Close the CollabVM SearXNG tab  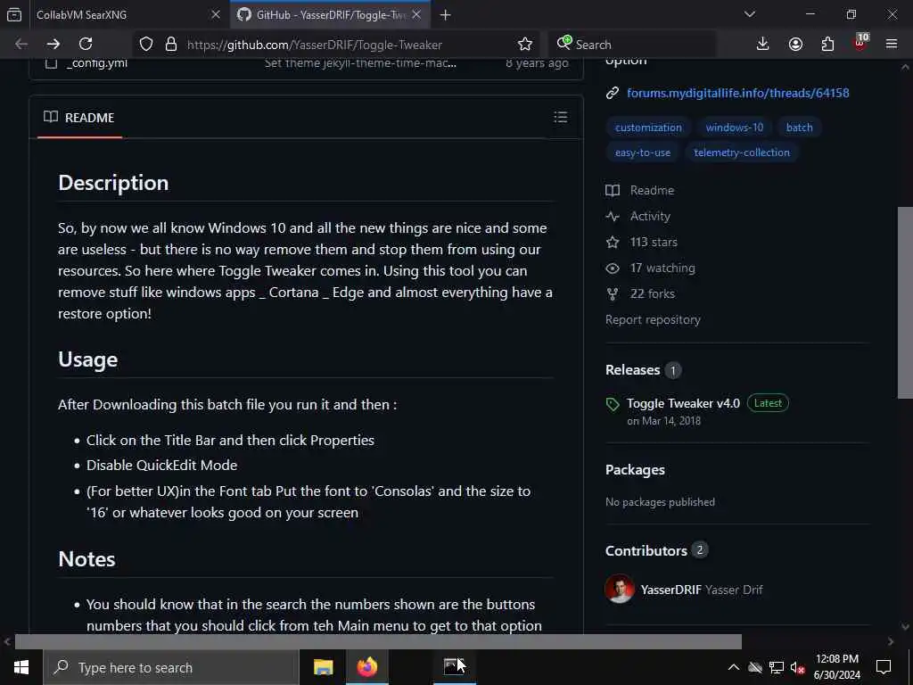click(x=216, y=14)
